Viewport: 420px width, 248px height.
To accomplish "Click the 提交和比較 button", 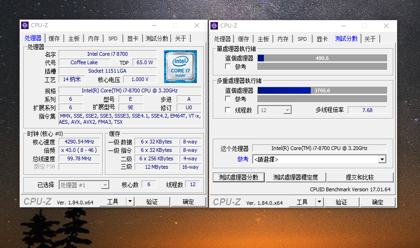I will pos(360,177).
